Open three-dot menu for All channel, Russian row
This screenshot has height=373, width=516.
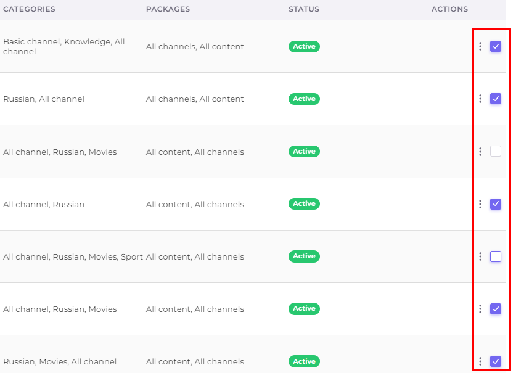click(480, 204)
